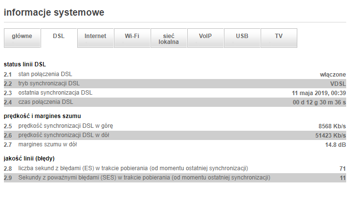Click the 8568 Kb/s upstream speed value
This screenshot has width=355, height=220.
point(332,126)
